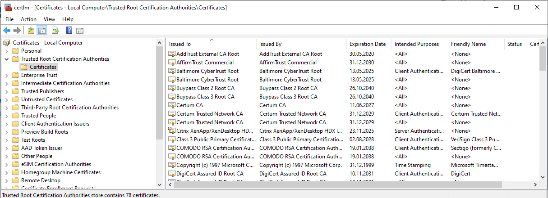Click expiration date 31.12.1999
The width and height of the screenshot is (548, 198).
(362, 165)
